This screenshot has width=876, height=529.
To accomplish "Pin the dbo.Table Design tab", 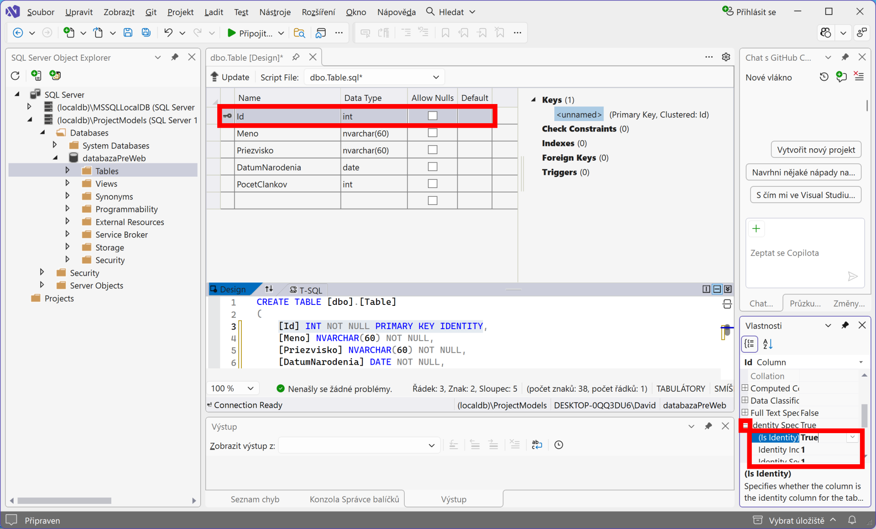I will 296,57.
